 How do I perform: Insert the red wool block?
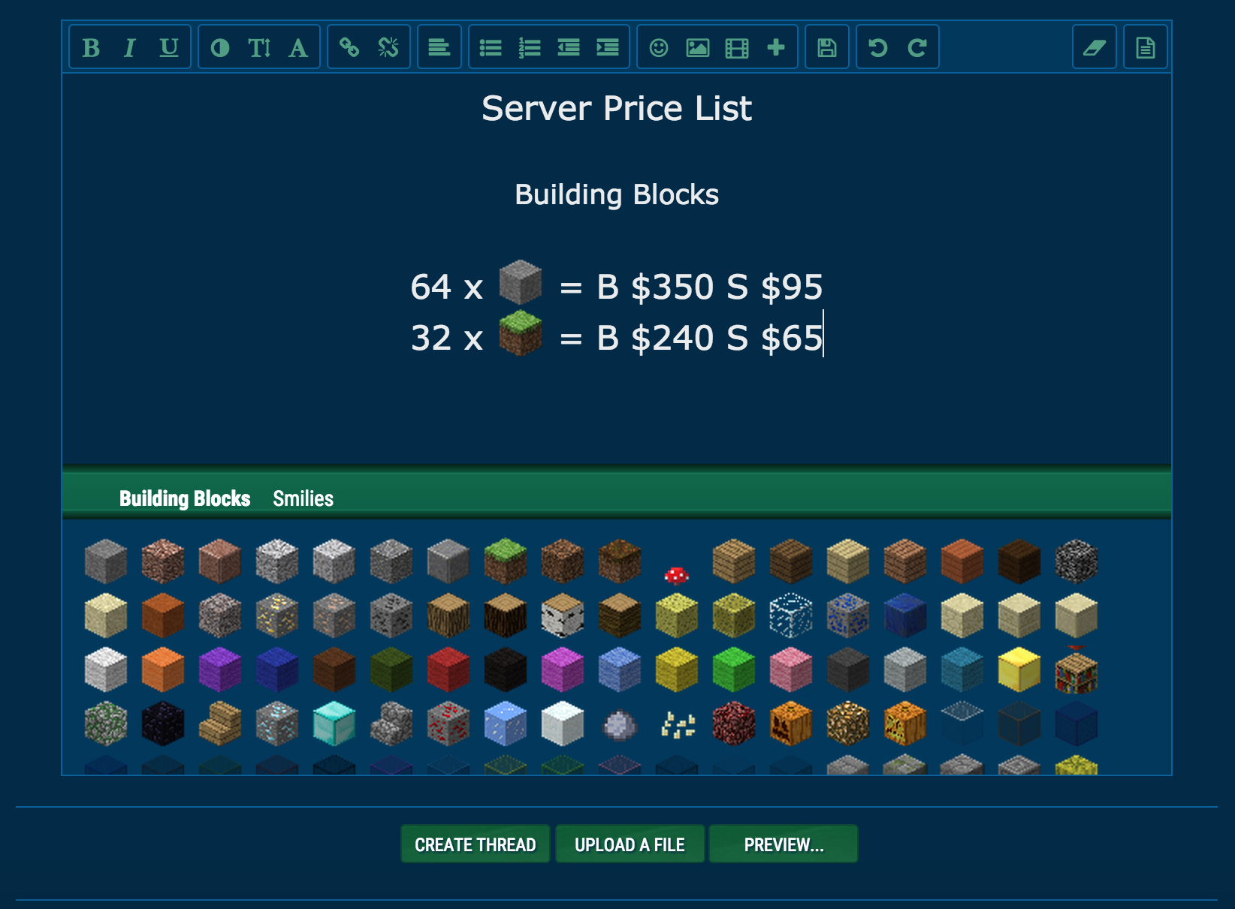pyautogui.click(x=448, y=669)
